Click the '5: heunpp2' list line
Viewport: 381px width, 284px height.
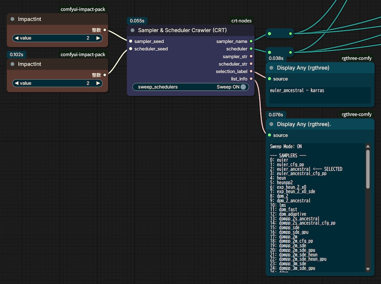point(281,183)
